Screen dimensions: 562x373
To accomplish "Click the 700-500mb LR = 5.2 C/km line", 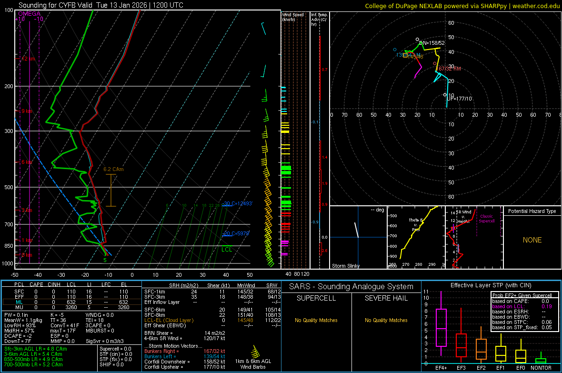I will pos(33,364).
